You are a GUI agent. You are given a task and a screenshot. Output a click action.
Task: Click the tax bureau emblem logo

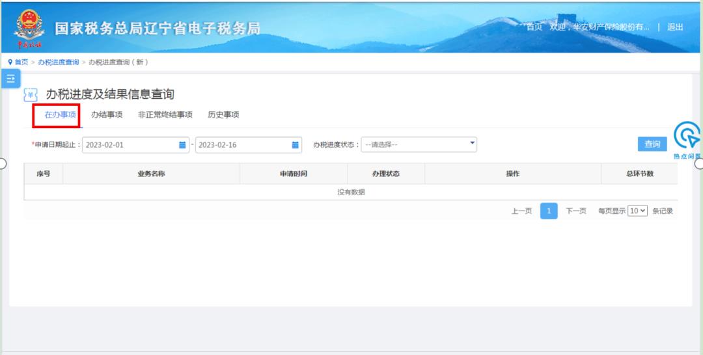coord(29,26)
